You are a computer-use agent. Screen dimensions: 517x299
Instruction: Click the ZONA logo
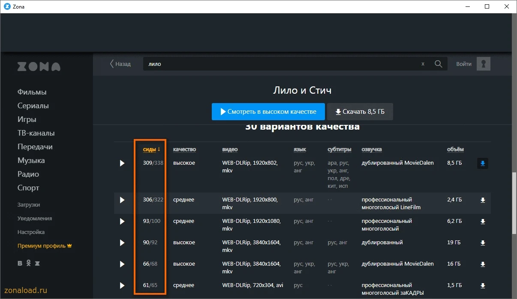[39, 67]
